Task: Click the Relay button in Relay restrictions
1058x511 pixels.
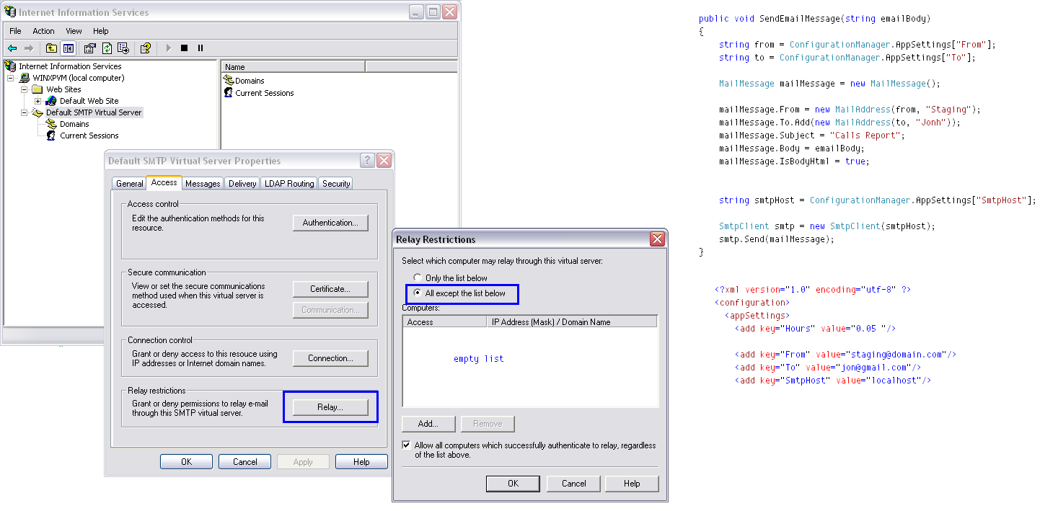Action: coord(330,406)
